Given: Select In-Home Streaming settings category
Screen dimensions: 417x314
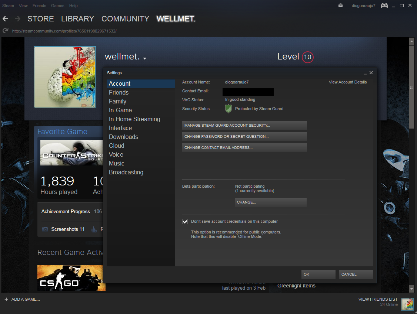Looking at the screenshot, I should [x=141, y=119].
